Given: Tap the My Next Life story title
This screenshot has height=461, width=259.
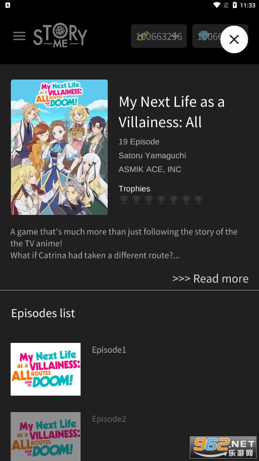Looking at the screenshot, I should pyautogui.click(x=172, y=112).
